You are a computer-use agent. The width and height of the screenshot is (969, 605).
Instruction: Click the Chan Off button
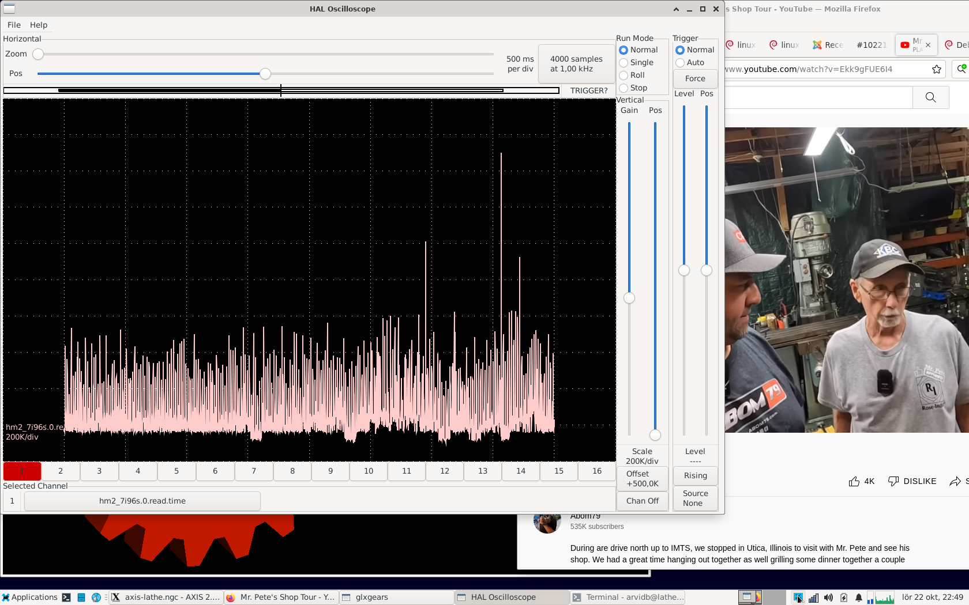[643, 501]
